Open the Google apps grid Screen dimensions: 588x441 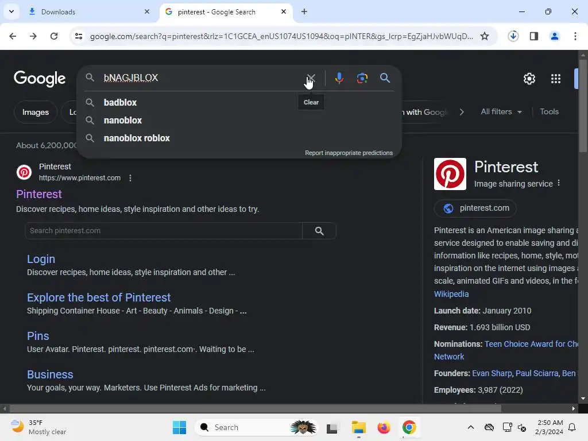click(x=555, y=79)
